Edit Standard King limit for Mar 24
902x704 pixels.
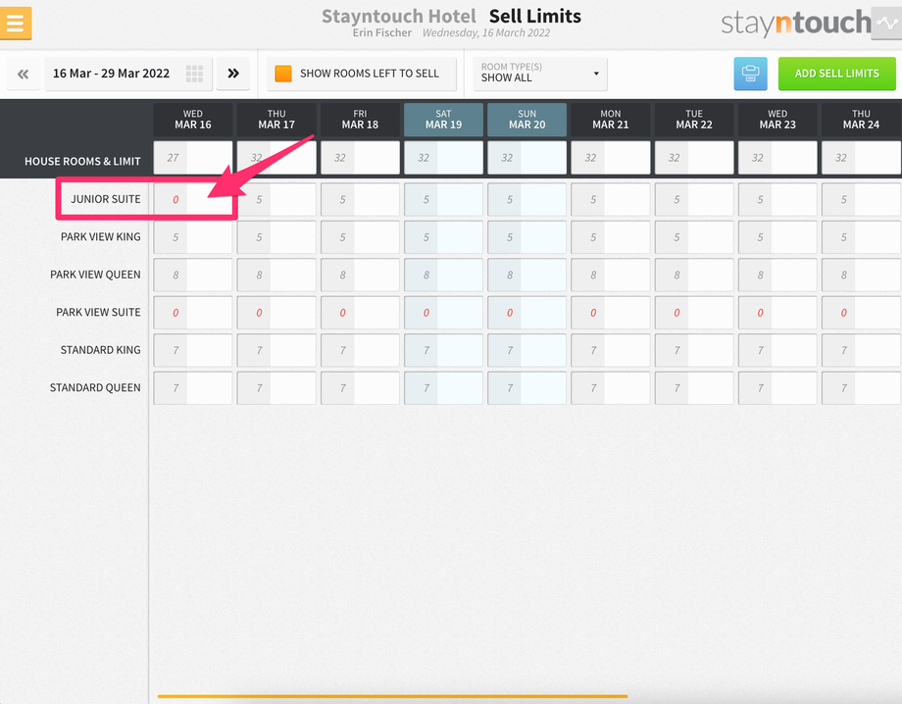click(877, 350)
